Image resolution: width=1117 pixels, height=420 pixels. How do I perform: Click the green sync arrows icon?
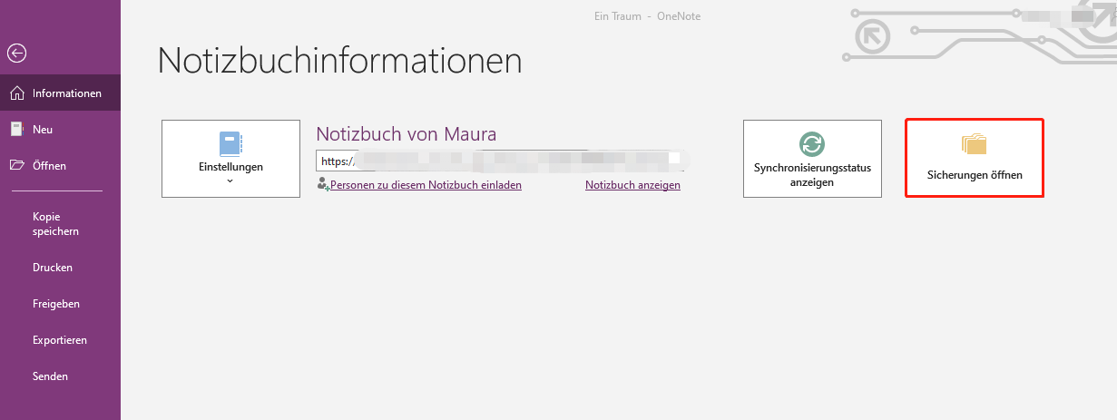812,144
